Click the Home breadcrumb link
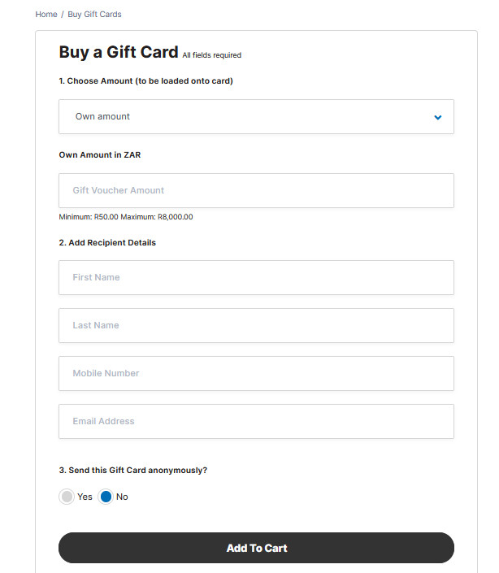The height and width of the screenshot is (573, 499). 46,15
